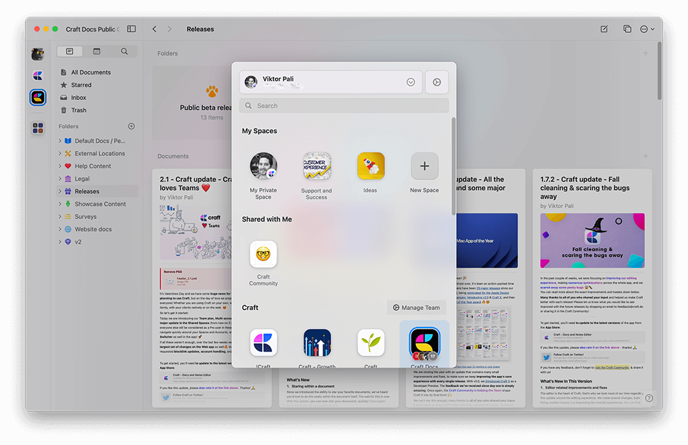
Task: Open Viktor Pali account dropdown
Action: coord(331,82)
